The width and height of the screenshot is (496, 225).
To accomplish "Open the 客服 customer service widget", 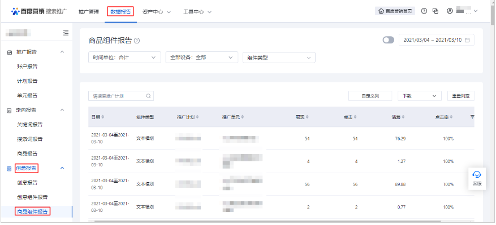I will click(477, 178).
